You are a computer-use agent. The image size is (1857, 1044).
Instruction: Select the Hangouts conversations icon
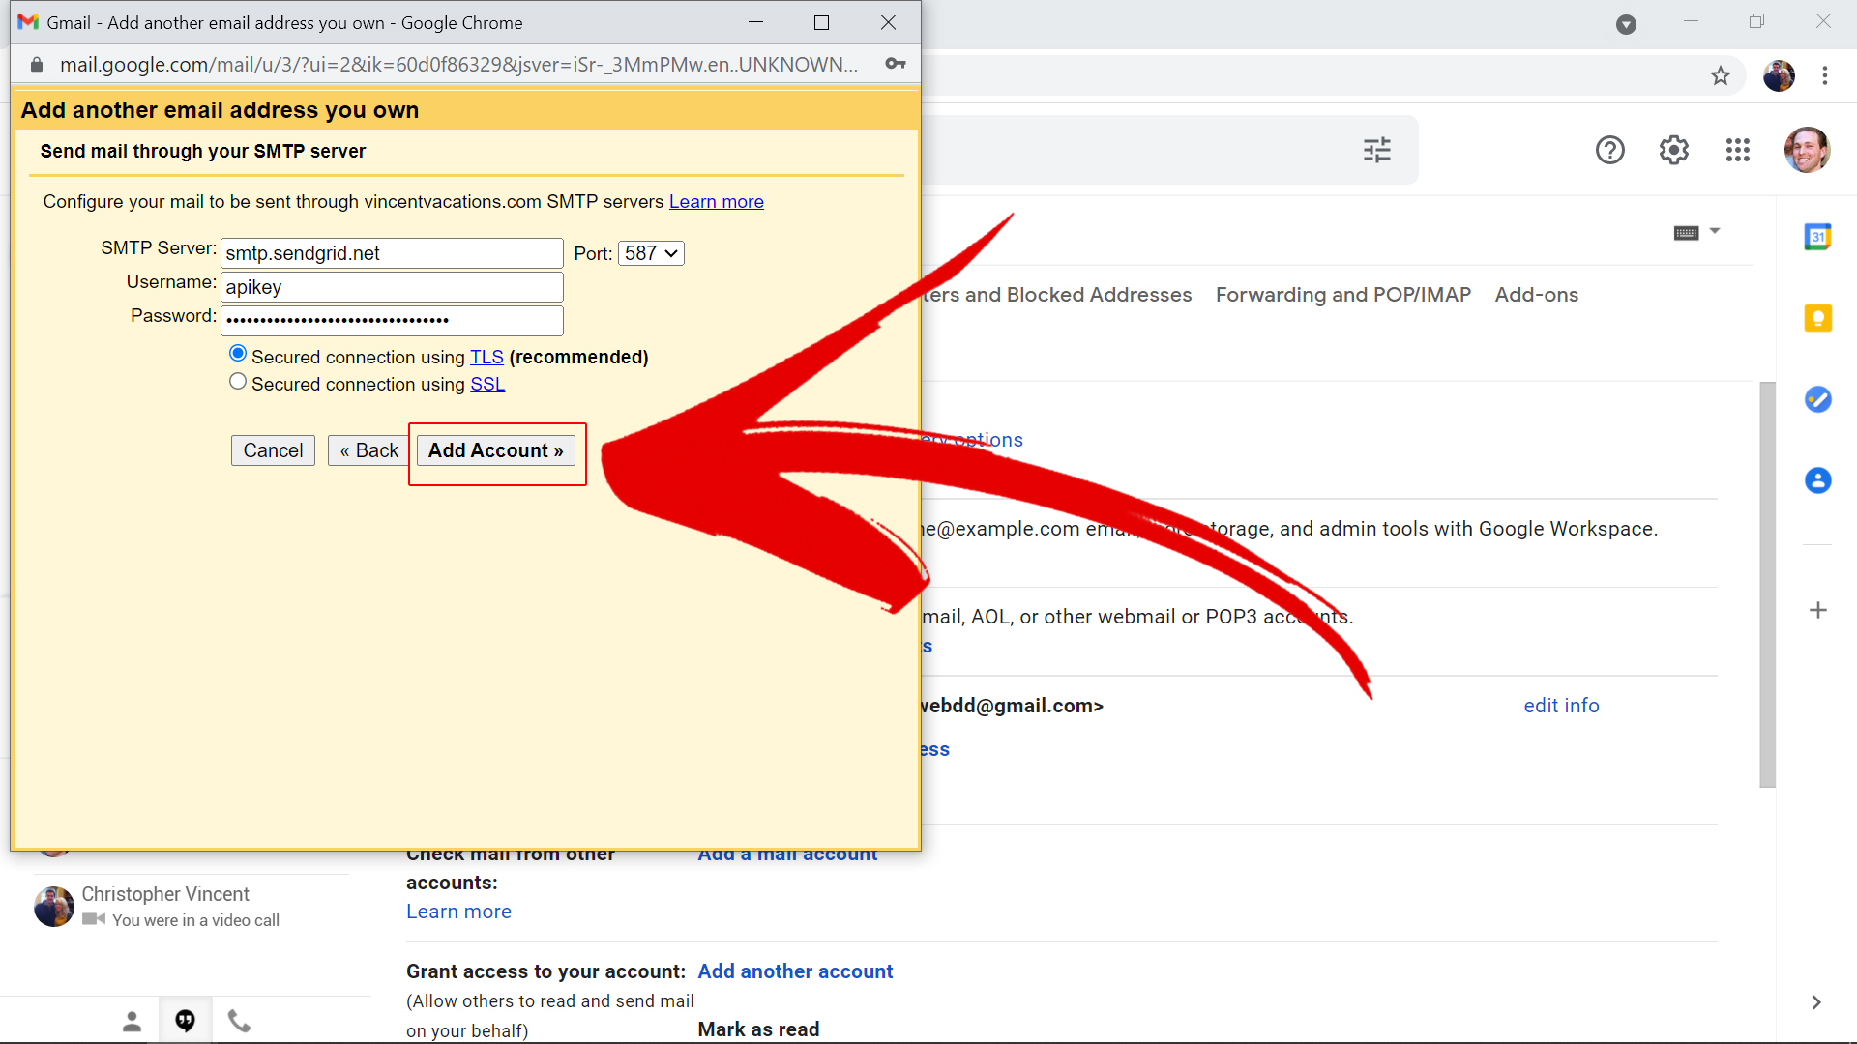(x=185, y=1021)
